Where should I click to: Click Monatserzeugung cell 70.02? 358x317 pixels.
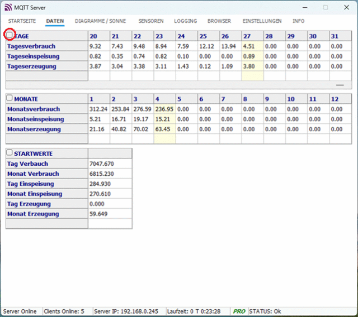[x=143, y=129]
